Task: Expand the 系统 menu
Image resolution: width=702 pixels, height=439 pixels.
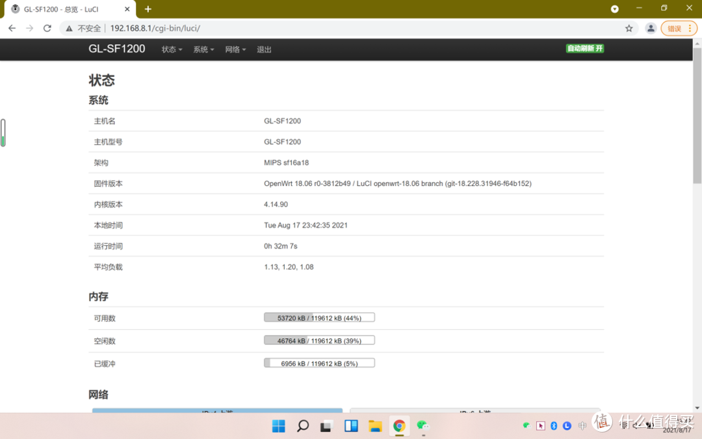Action: coord(203,49)
